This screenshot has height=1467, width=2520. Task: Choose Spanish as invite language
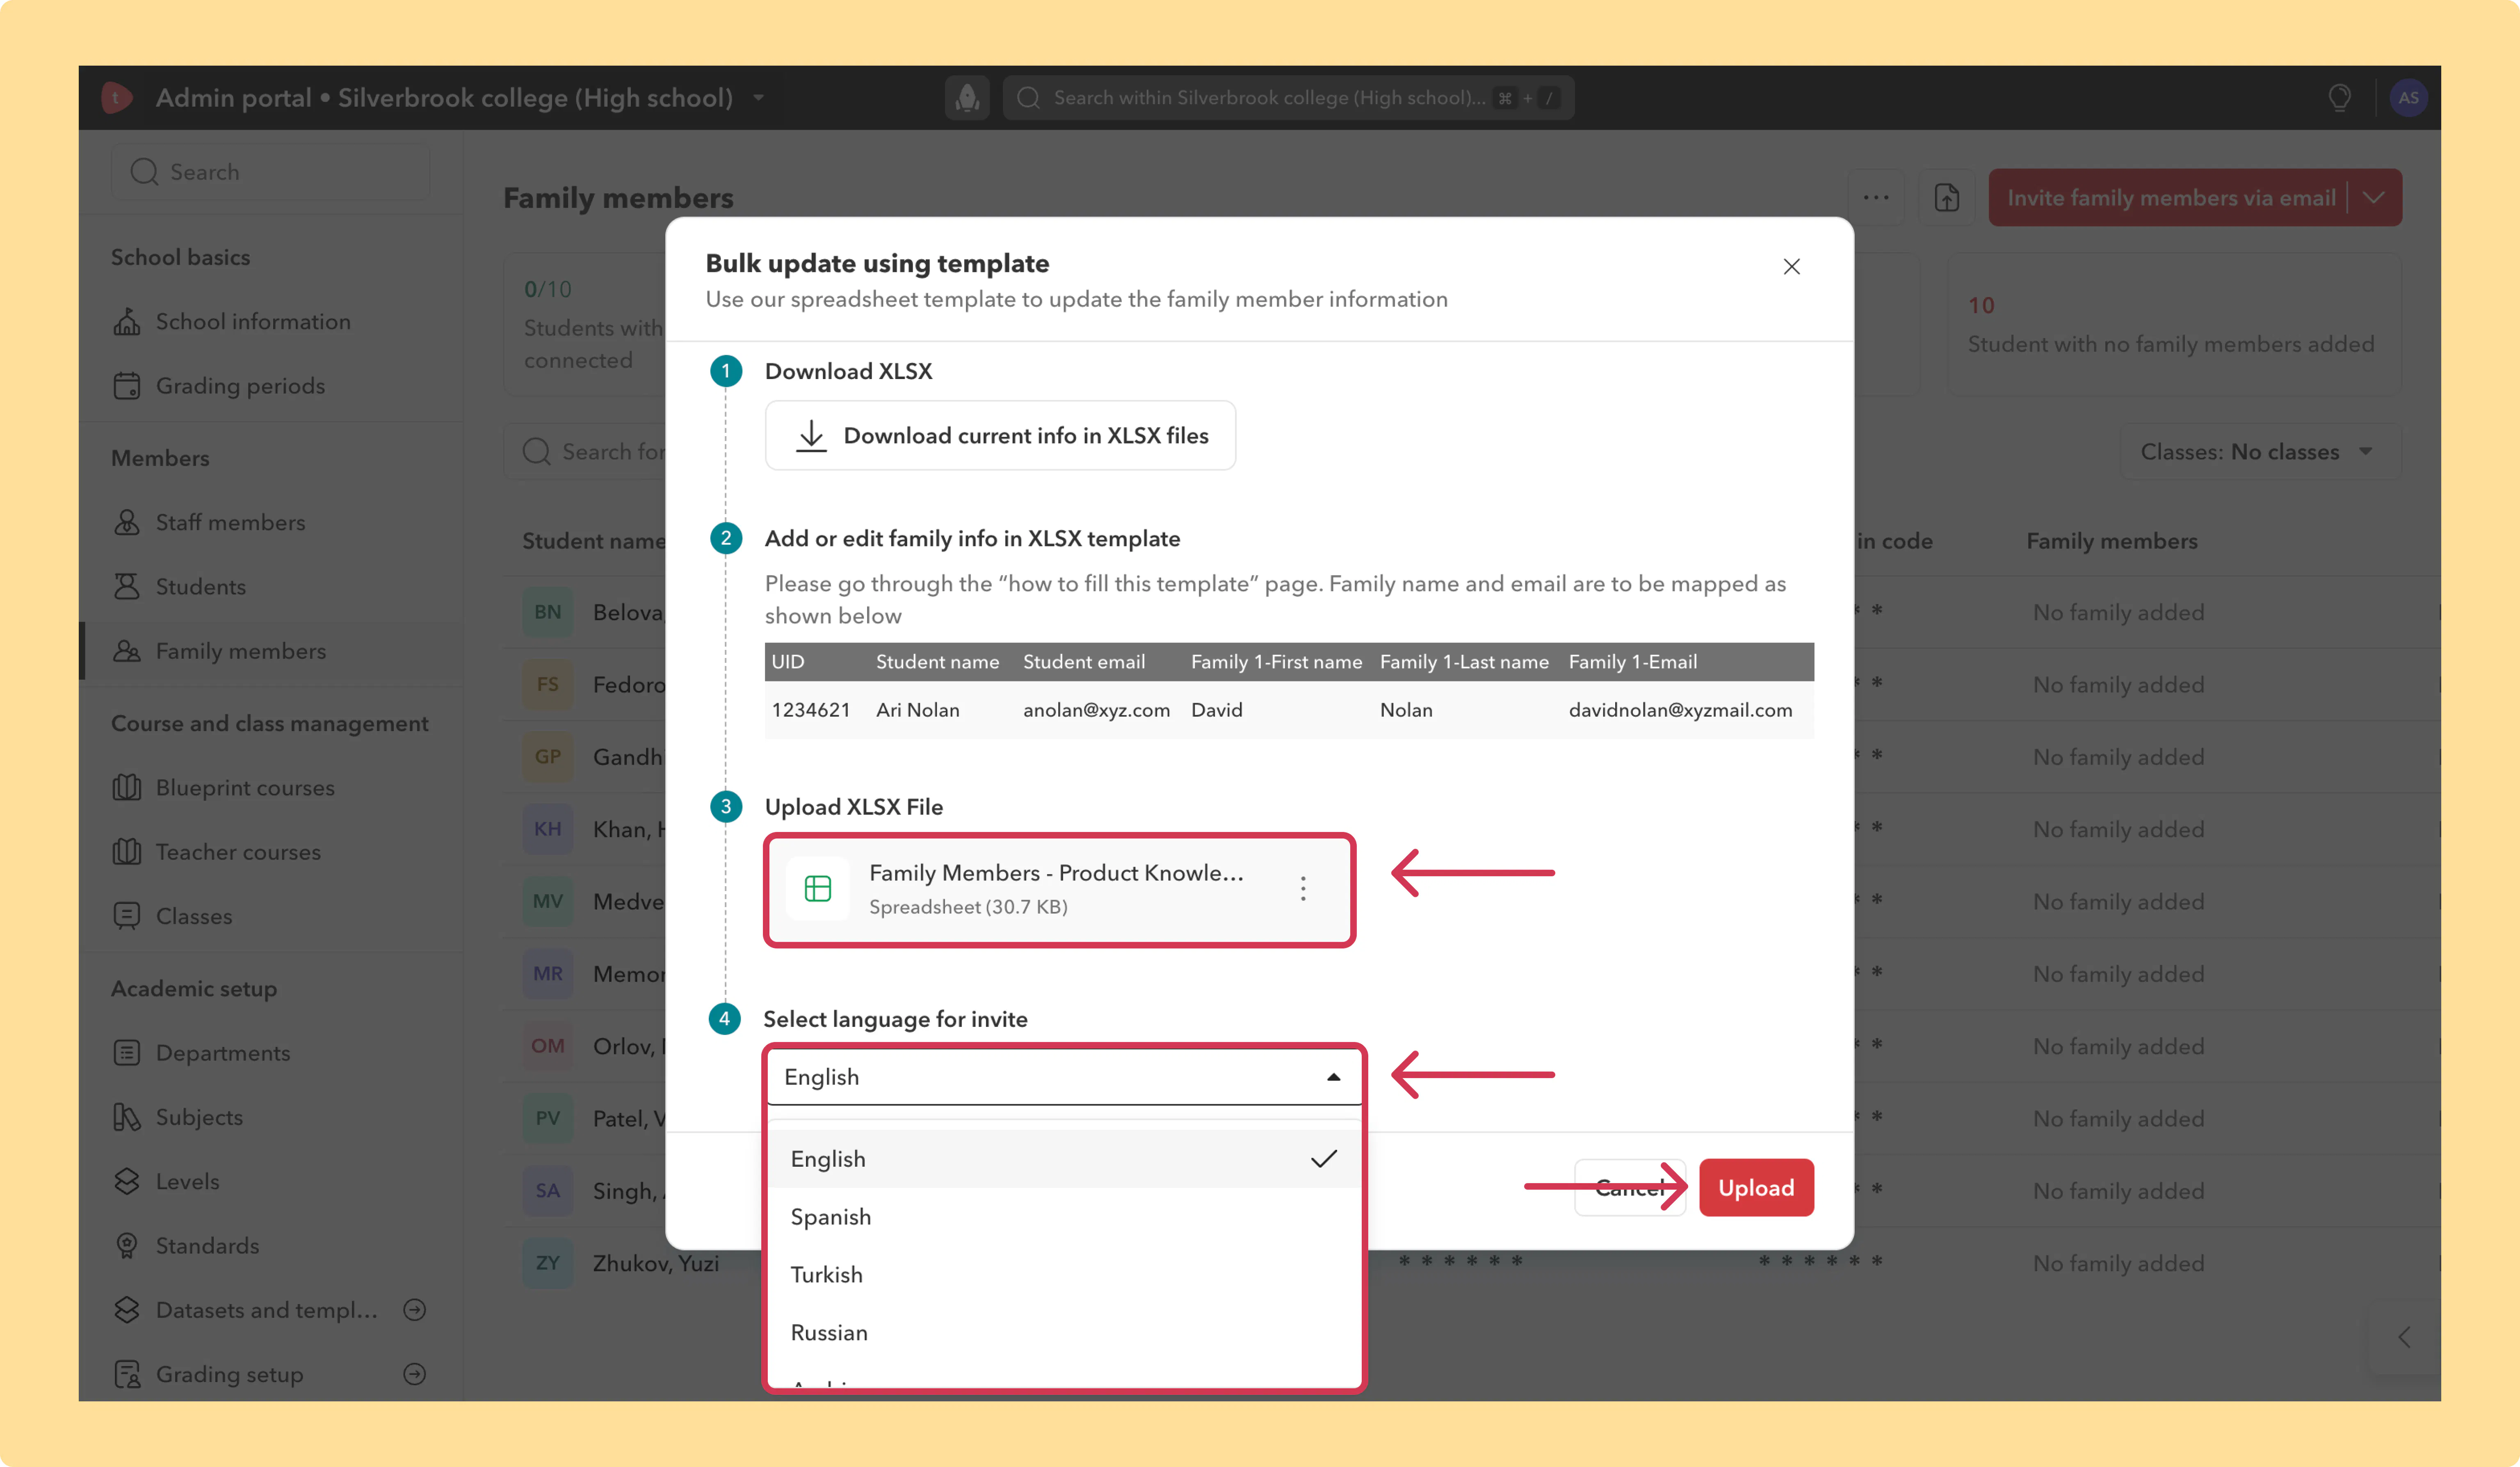[x=1064, y=1217]
